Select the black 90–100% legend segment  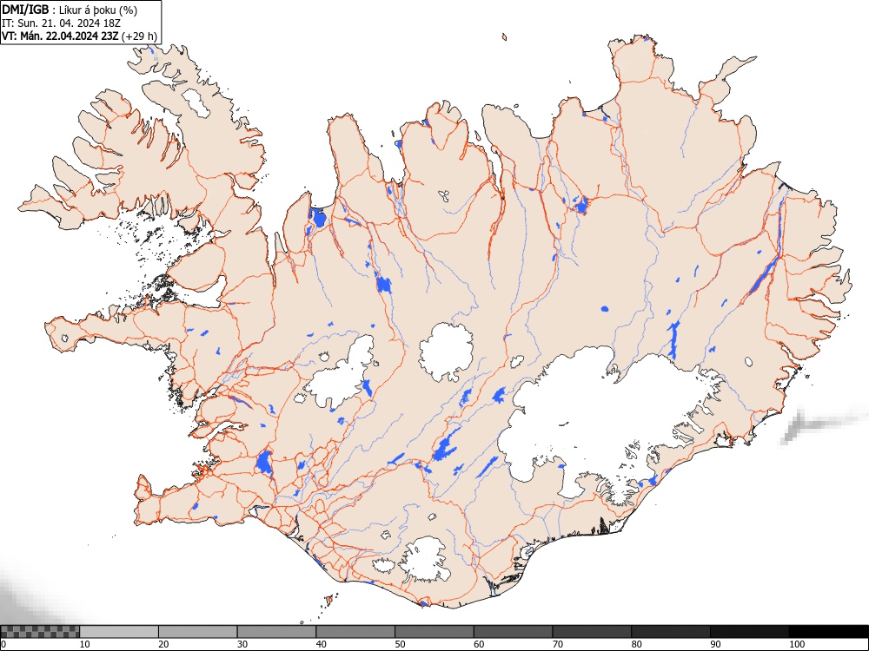749,632
